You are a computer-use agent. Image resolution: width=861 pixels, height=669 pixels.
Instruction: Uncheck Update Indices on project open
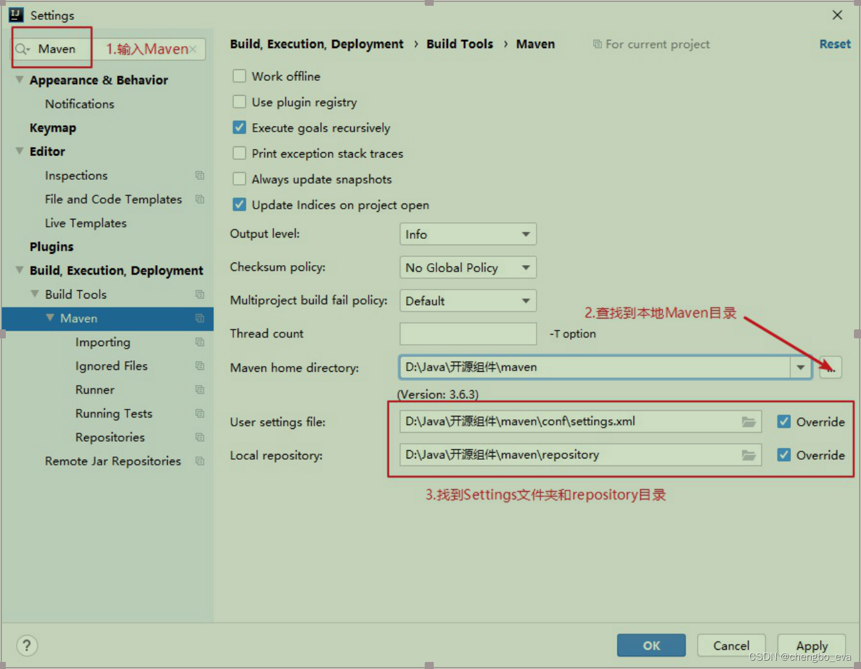(239, 204)
